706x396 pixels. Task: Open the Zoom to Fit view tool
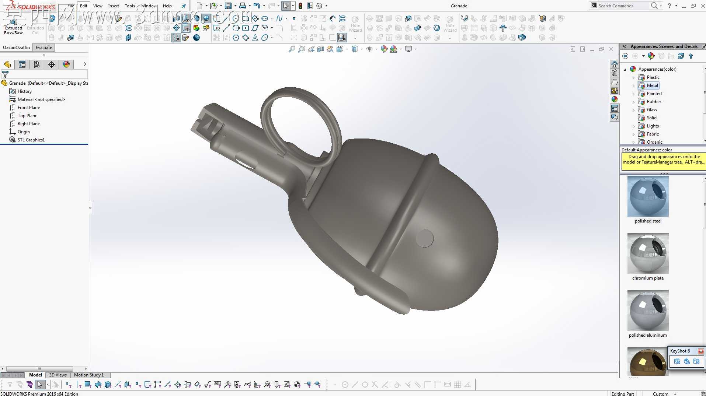(292, 49)
